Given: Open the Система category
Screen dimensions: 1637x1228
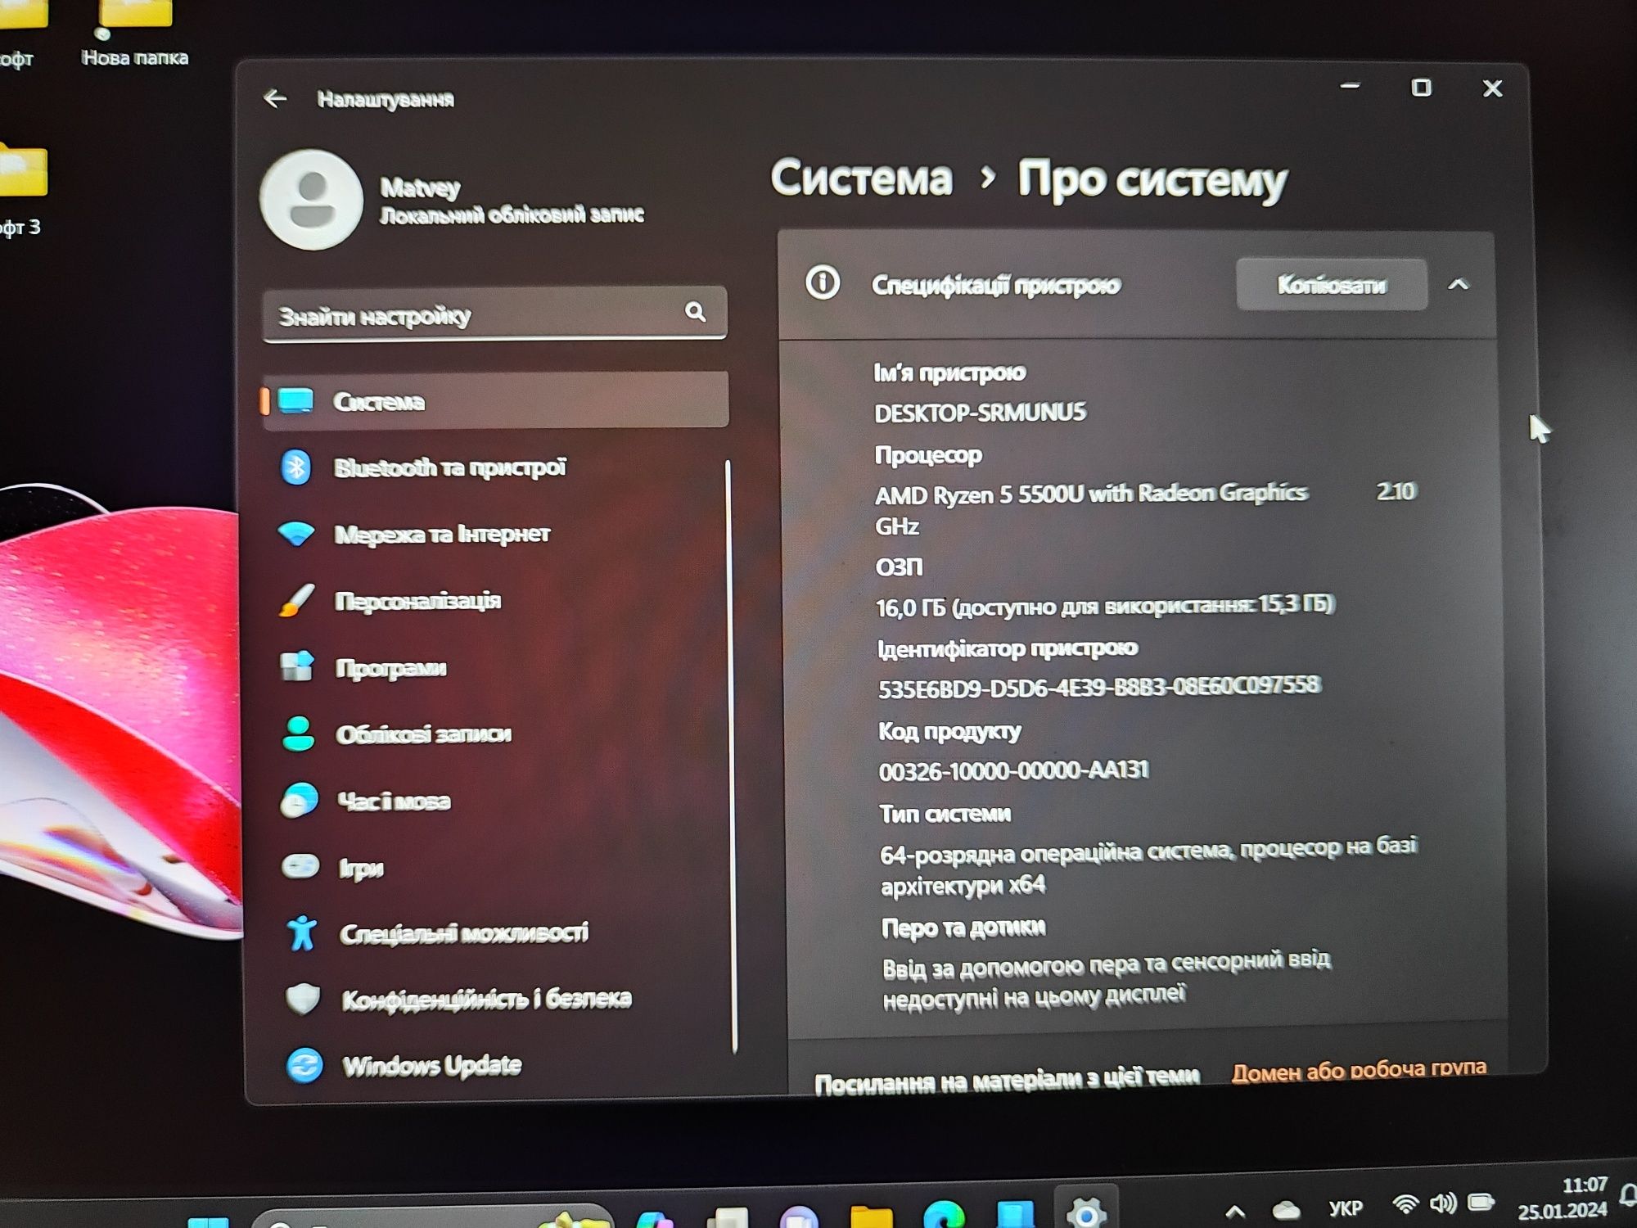Looking at the screenshot, I should pos(495,400).
